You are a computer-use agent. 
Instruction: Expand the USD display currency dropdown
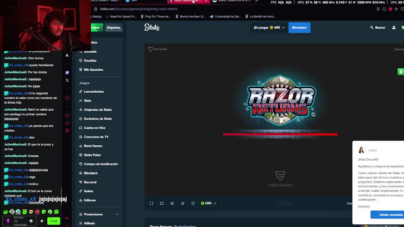(209, 203)
